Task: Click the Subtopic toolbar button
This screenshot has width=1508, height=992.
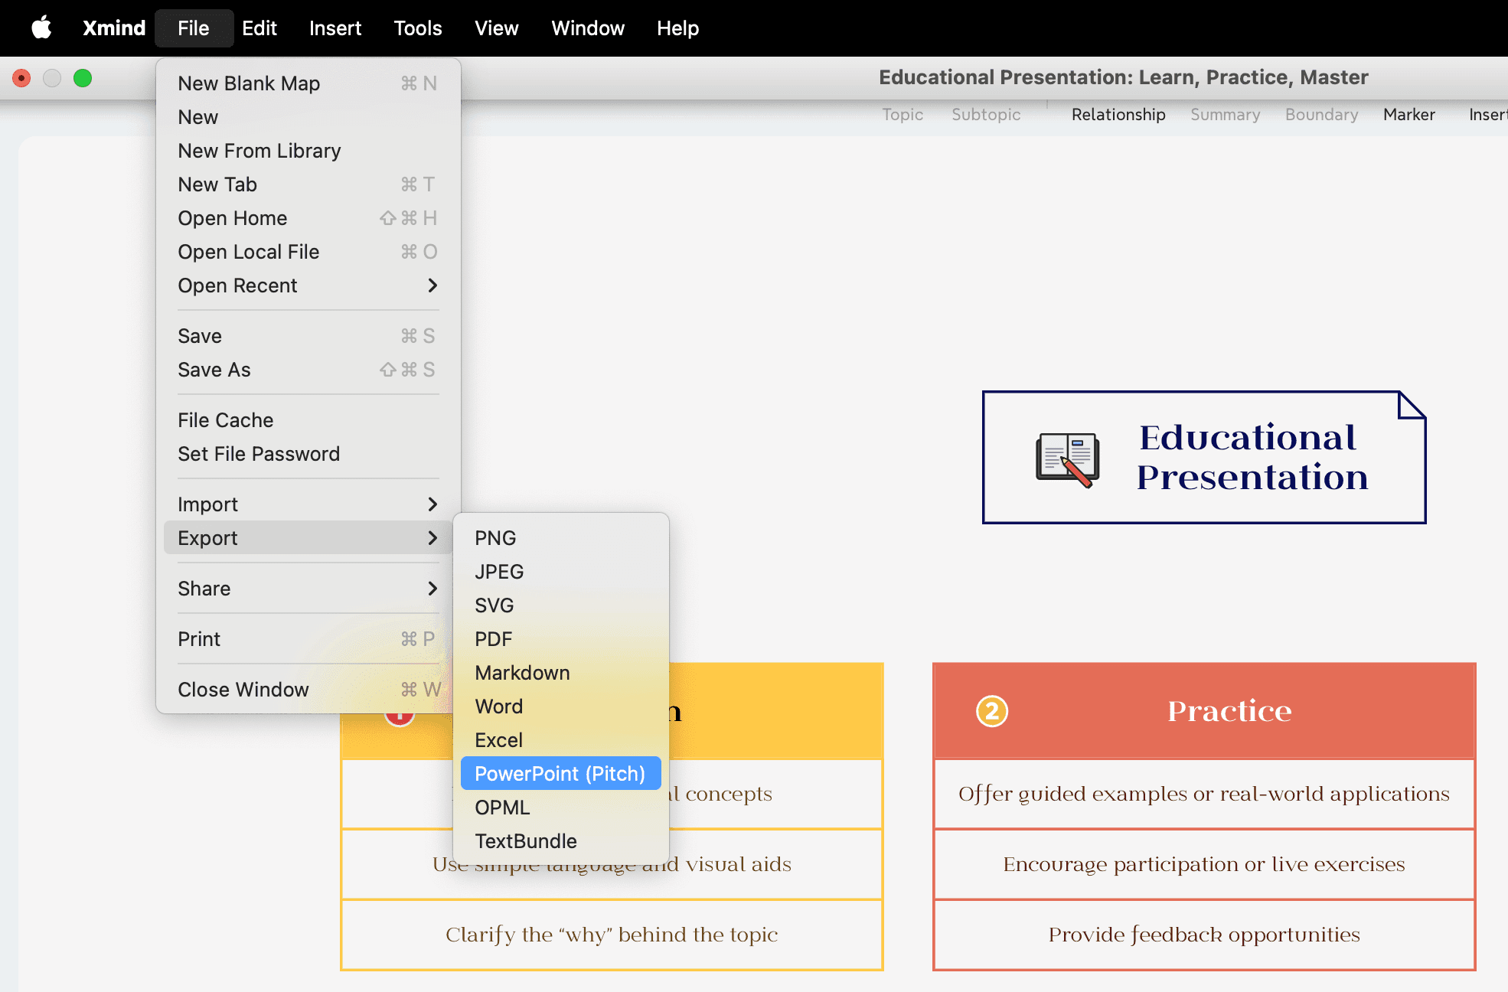Action: click(x=986, y=114)
